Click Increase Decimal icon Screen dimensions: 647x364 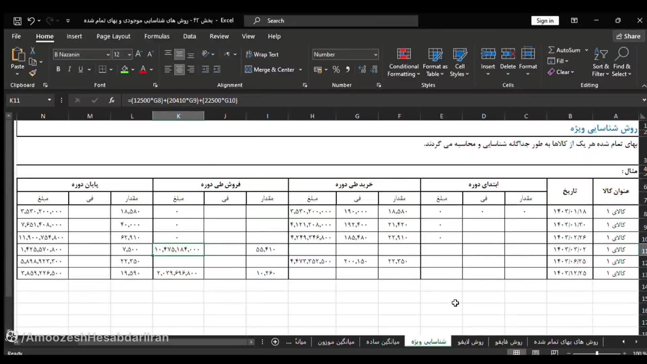[362, 69]
